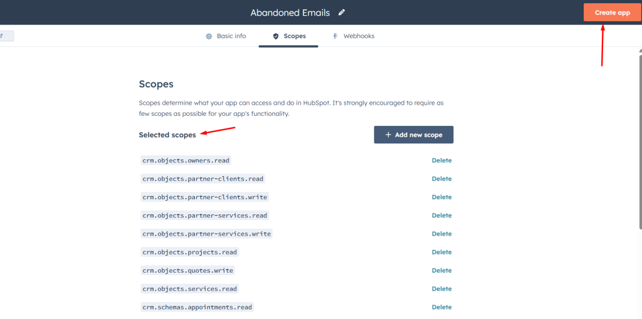Delete the crm.objects.partner-services.write scope

click(x=442, y=234)
